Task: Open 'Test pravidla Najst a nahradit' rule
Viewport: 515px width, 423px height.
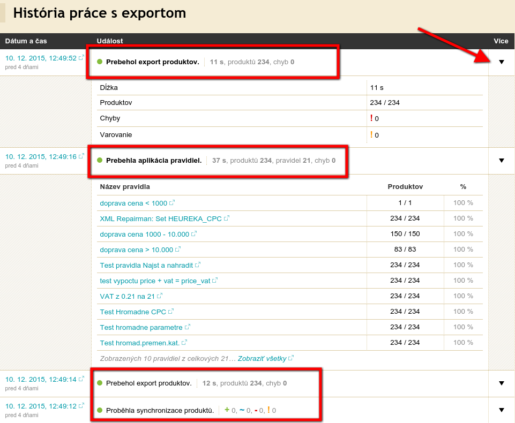Action: tap(146, 265)
